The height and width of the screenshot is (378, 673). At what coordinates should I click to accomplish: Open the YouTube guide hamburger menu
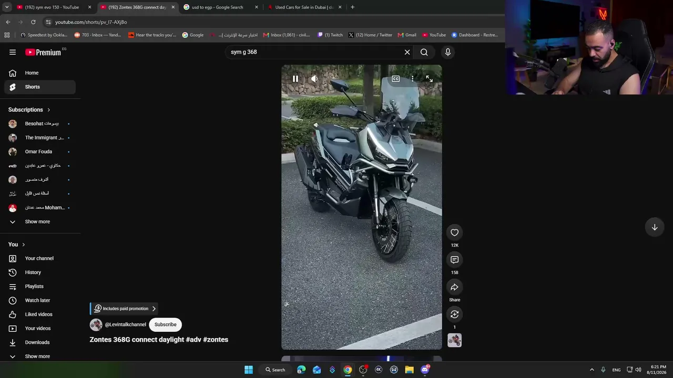pos(13,52)
